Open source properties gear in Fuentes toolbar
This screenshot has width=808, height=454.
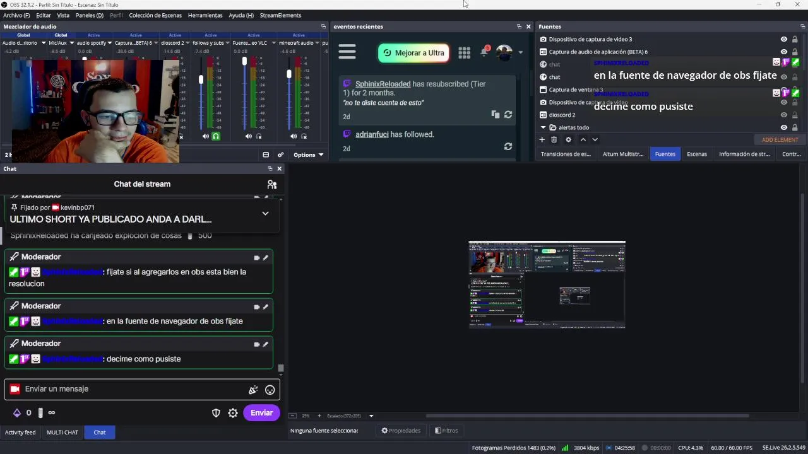point(568,139)
